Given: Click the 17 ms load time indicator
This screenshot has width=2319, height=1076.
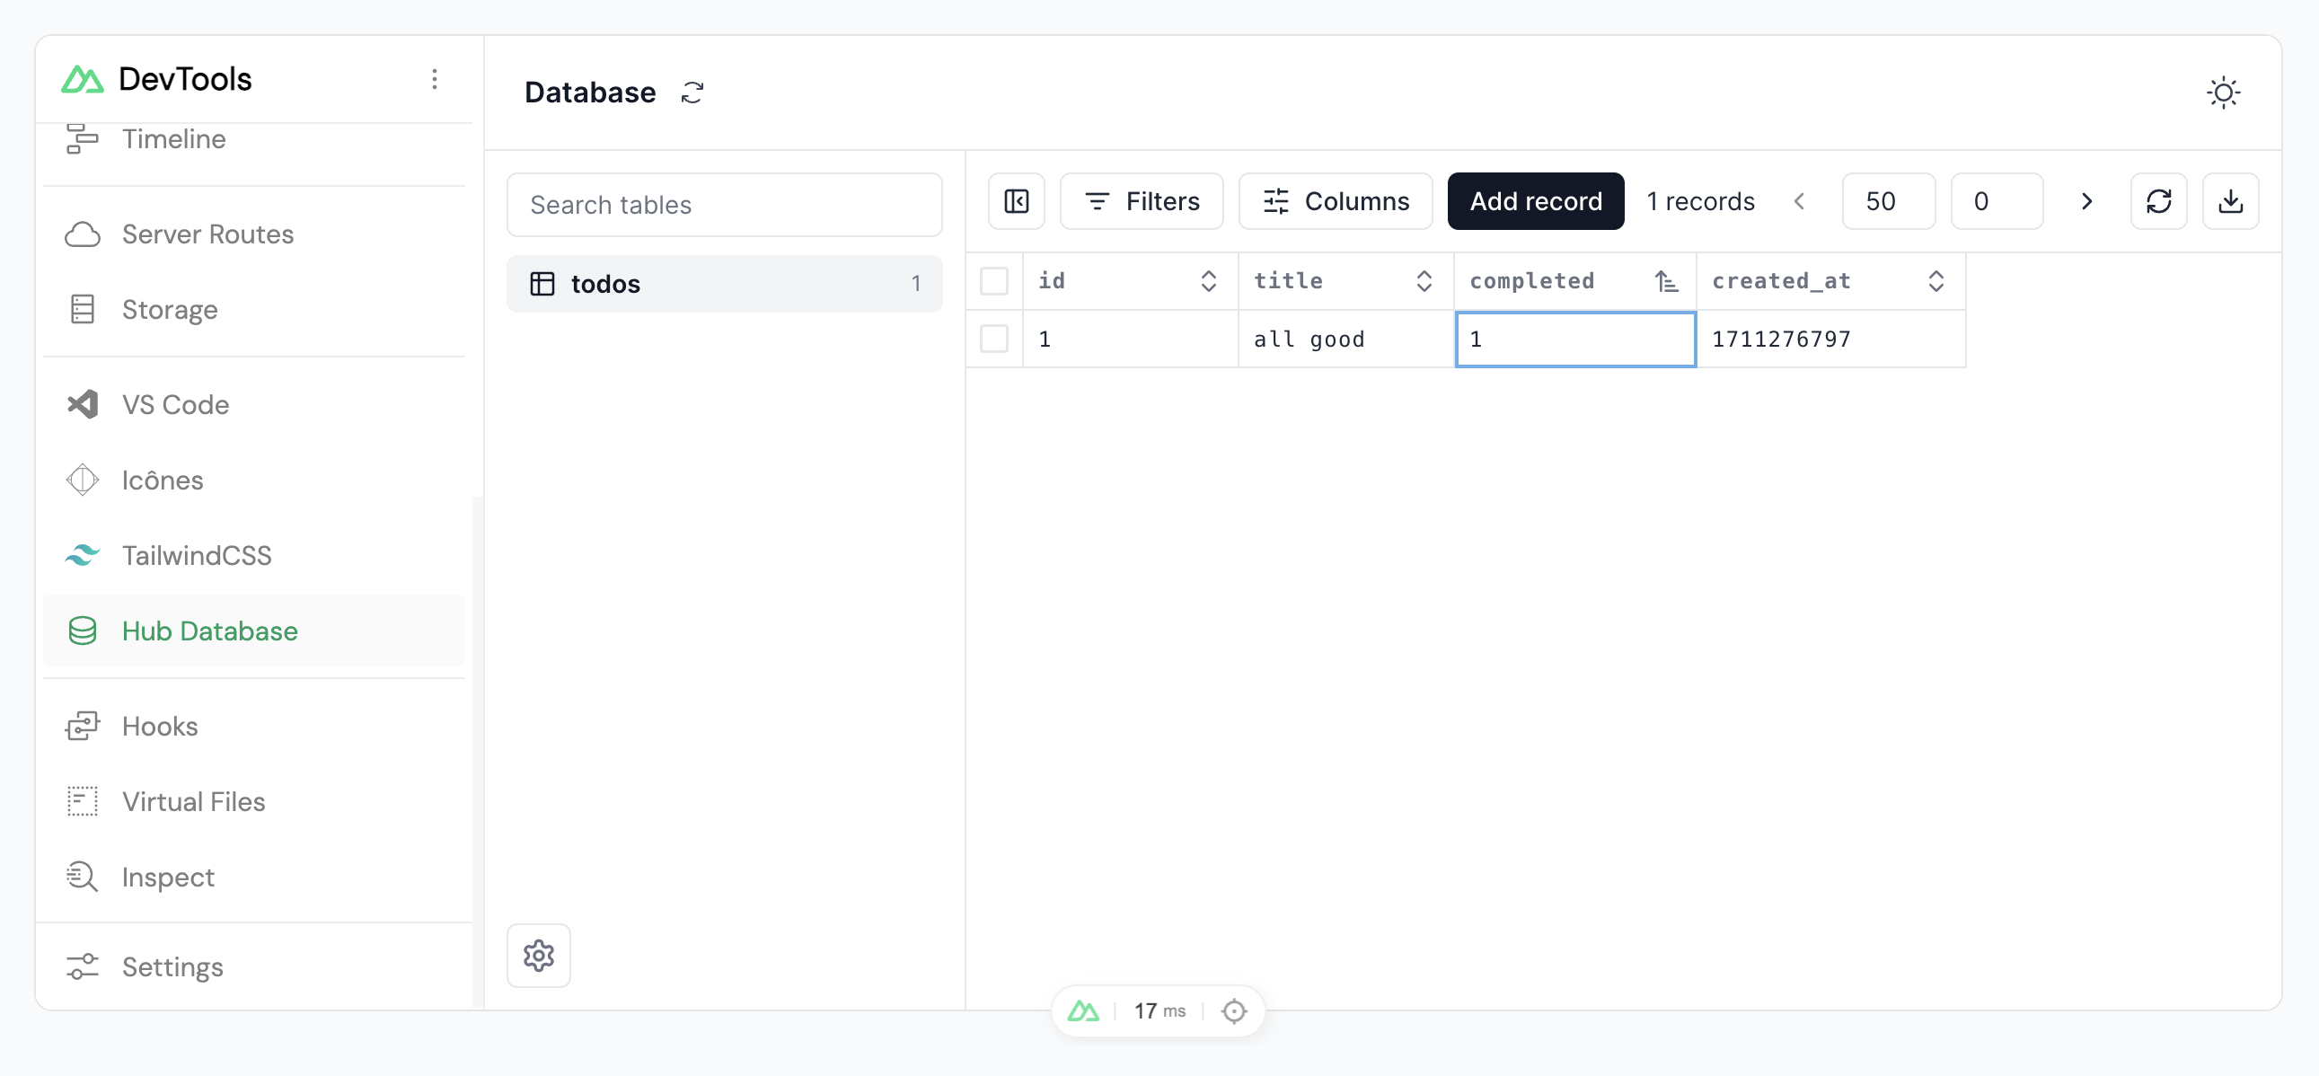Looking at the screenshot, I should 1159,1011.
